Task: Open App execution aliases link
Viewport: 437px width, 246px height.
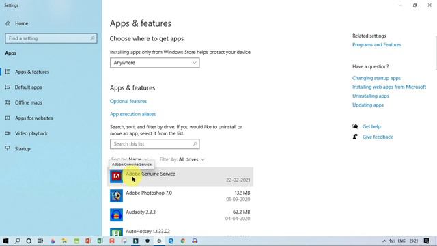Action: tap(132, 114)
